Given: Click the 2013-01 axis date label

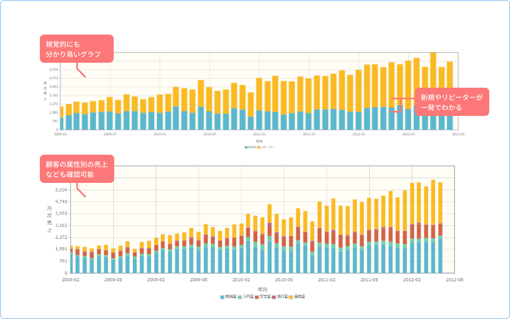Looking at the screenshot, I should pos(458,134).
